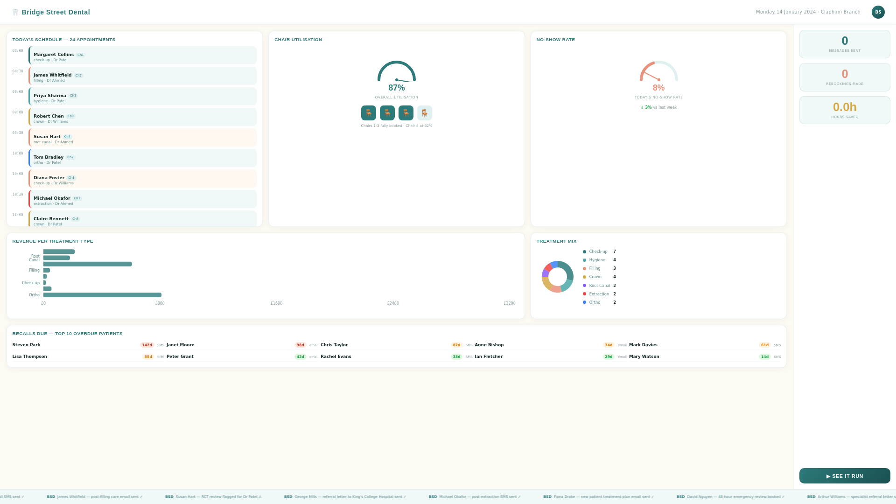The height and width of the screenshot is (504, 896).
Task: Click the tooth logo icon beside Bridge Street Dental
Action: click(15, 12)
